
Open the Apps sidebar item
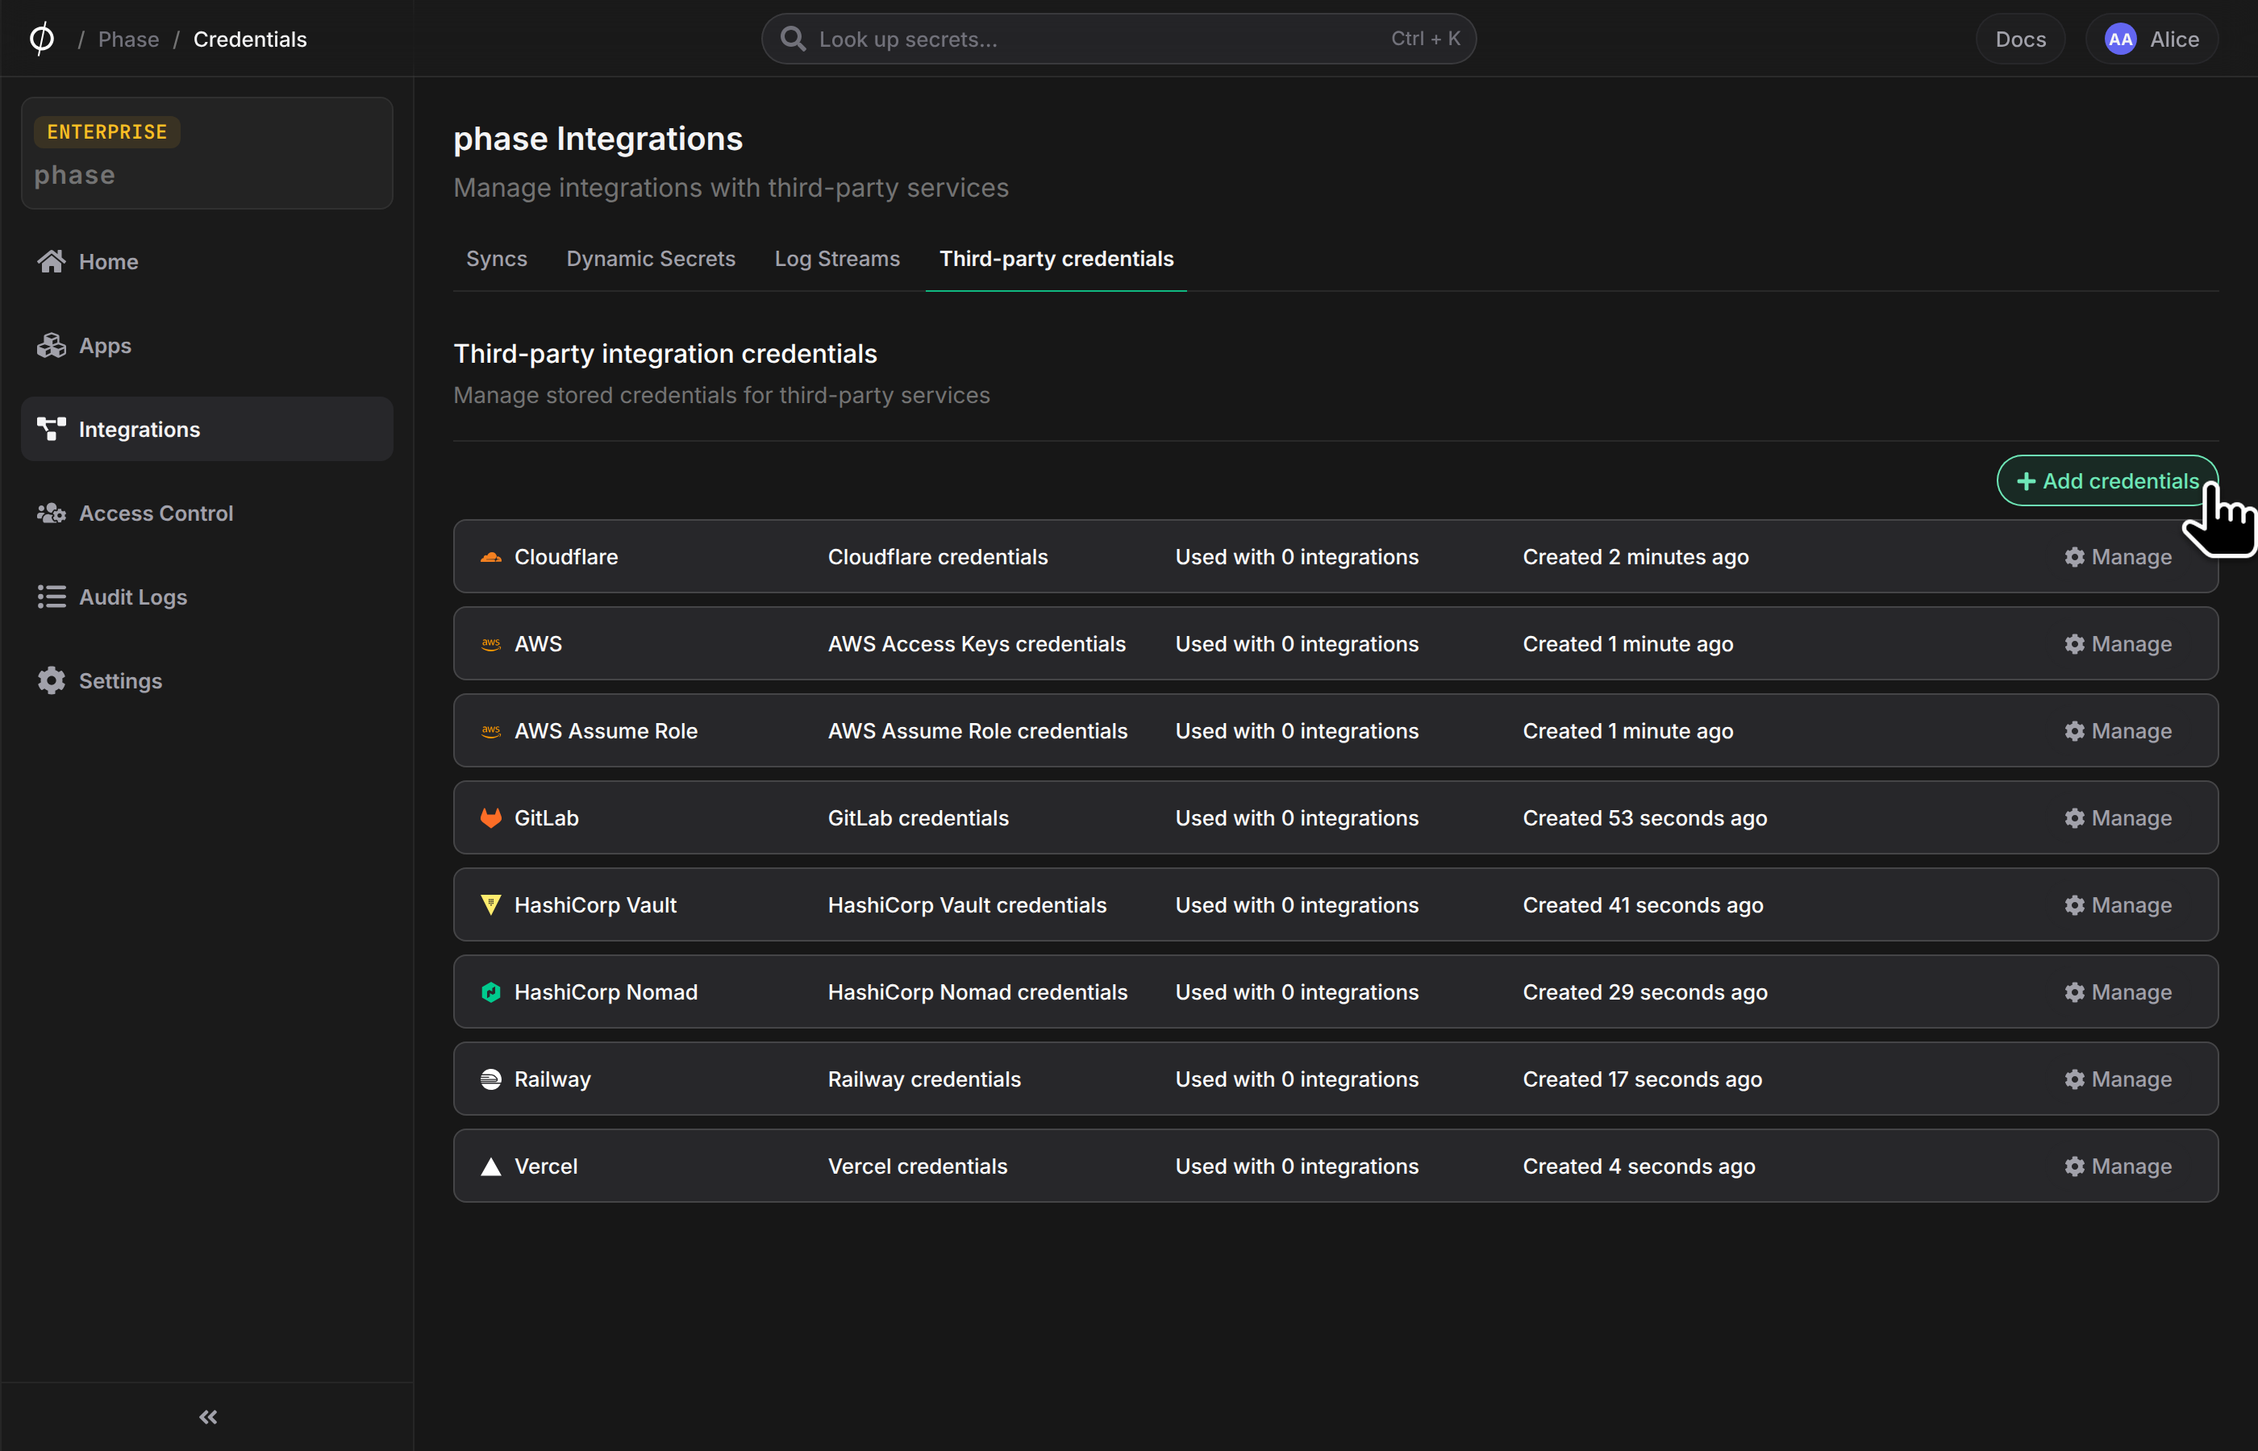pos(207,346)
